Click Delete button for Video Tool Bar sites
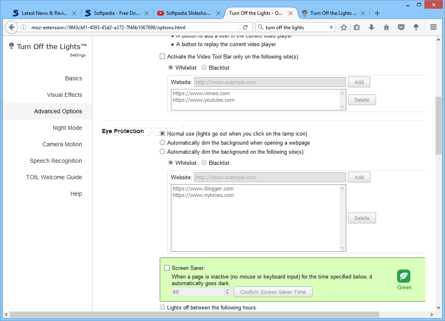The height and width of the screenshot is (321, 445). pyautogui.click(x=362, y=100)
